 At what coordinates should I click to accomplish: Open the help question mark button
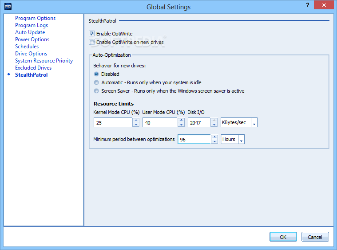tap(308, 5)
